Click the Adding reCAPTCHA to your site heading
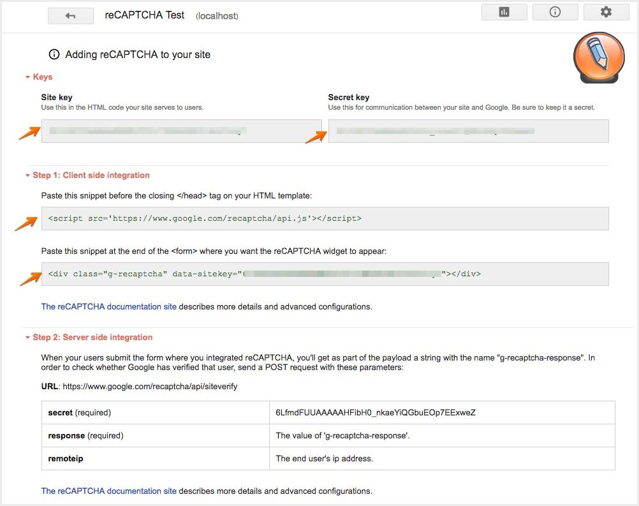 tap(138, 55)
